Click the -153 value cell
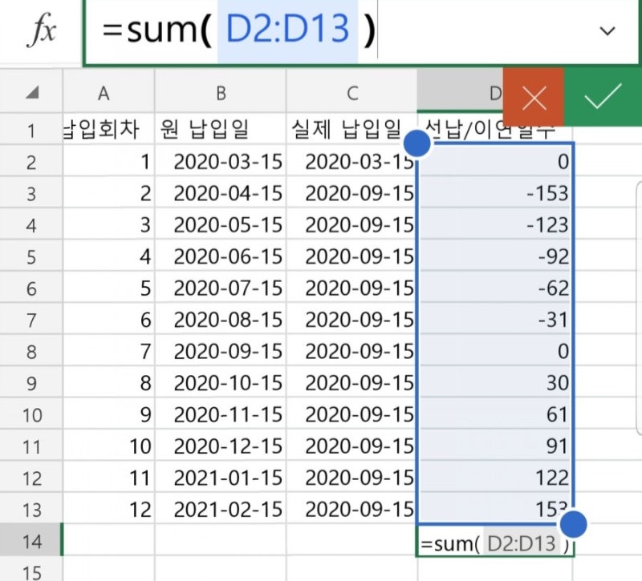The image size is (642, 581). [x=494, y=193]
